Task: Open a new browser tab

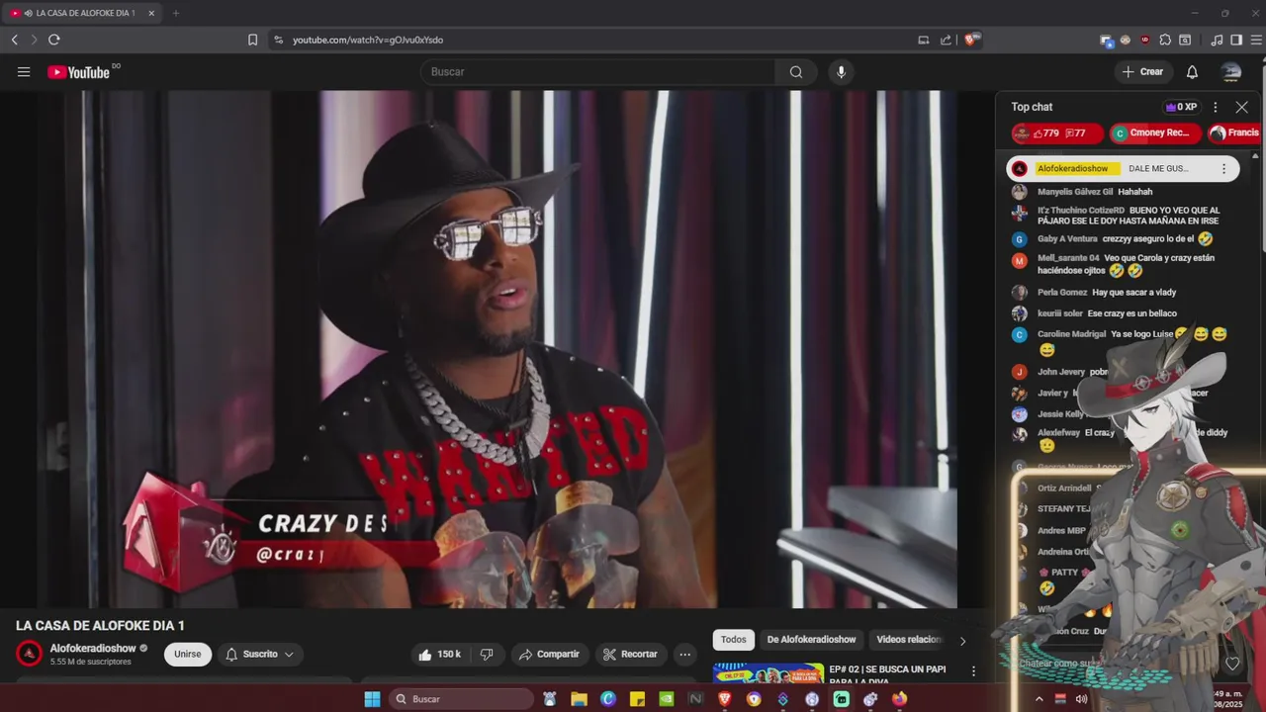Action: (x=176, y=13)
